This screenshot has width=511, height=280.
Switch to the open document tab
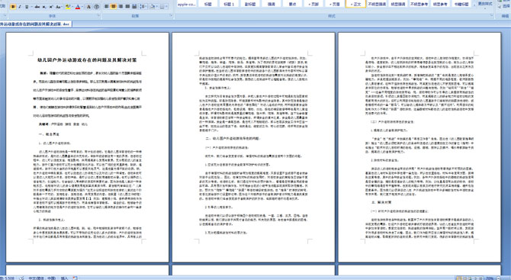coord(35,24)
